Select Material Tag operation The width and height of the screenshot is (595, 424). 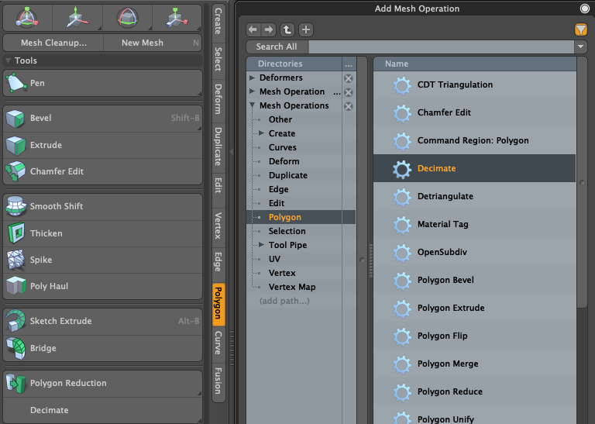tap(474, 224)
